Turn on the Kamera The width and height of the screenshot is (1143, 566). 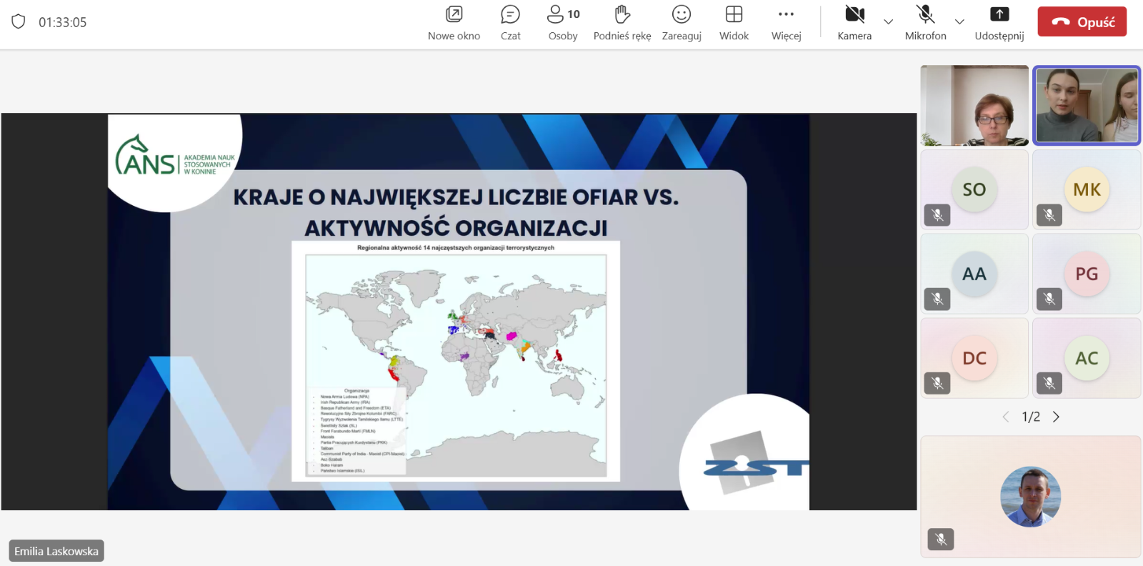(854, 23)
